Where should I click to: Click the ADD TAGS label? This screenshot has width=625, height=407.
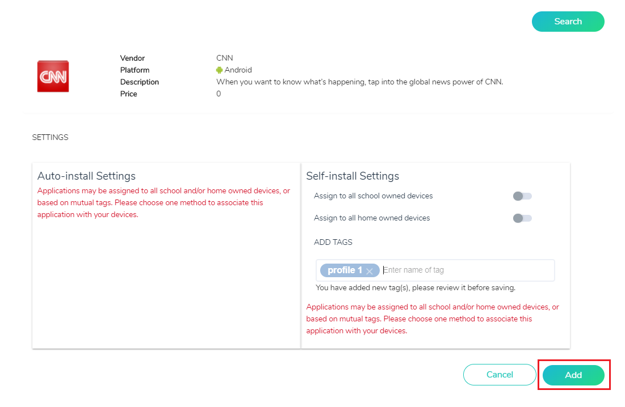(x=333, y=242)
